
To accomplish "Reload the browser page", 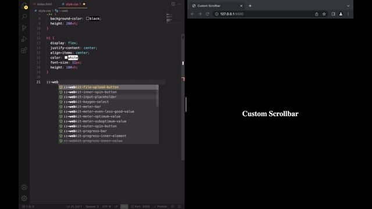I will 208,14.
